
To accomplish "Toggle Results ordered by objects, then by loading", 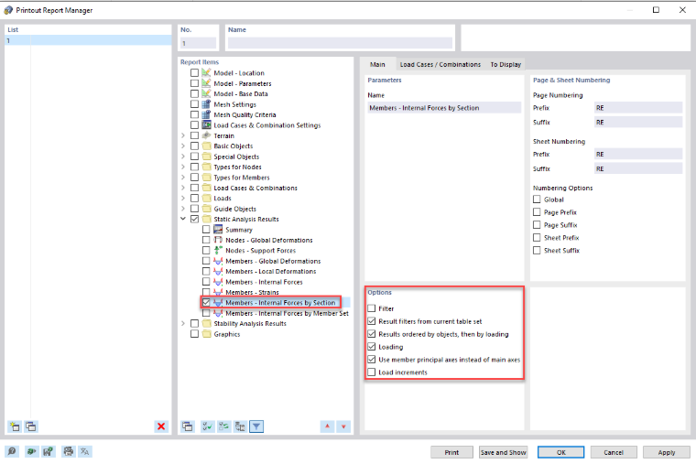I will (372, 334).
